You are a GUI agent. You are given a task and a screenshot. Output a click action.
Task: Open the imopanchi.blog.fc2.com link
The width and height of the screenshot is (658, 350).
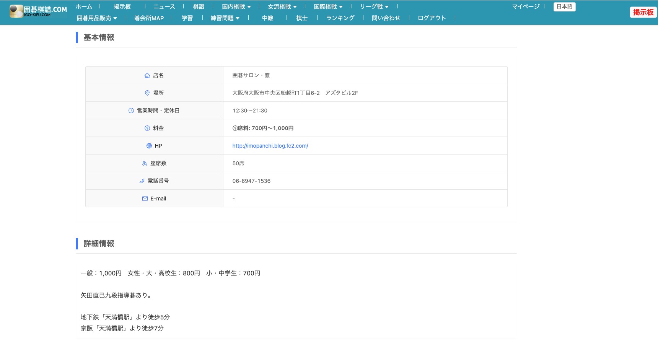pos(270,145)
